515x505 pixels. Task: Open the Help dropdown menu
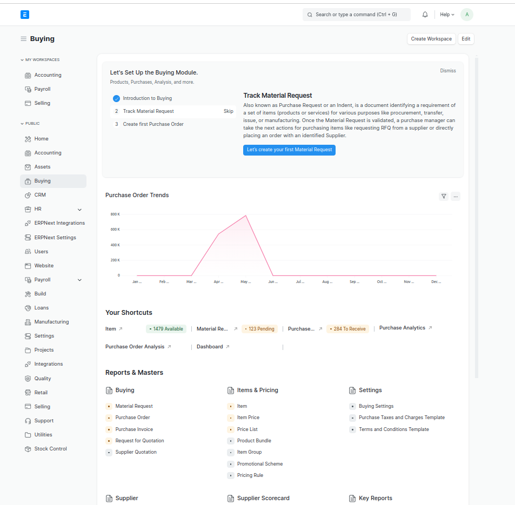click(x=447, y=15)
